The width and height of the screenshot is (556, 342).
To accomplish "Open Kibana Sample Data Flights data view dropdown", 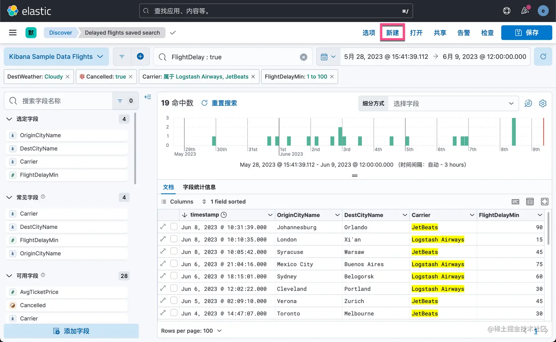I will click(56, 57).
